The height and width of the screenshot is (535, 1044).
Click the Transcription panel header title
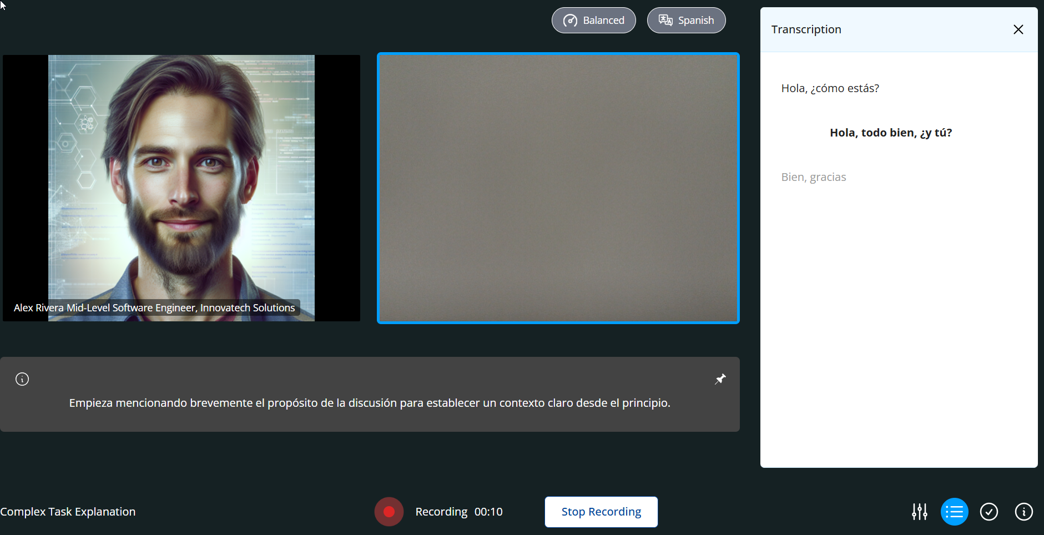coord(806,29)
